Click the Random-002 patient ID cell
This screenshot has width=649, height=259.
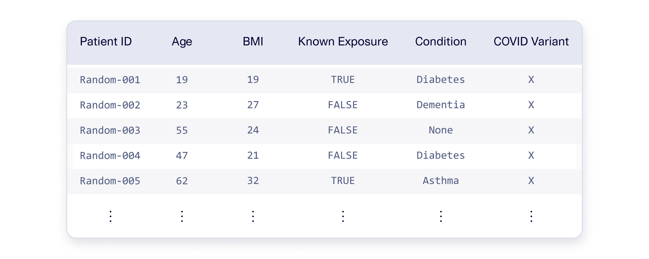pyautogui.click(x=110, y=105)
